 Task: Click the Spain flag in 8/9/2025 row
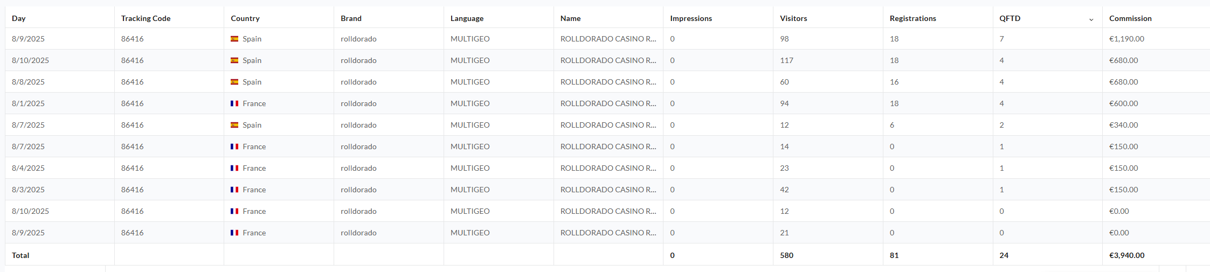pos(234,39)
